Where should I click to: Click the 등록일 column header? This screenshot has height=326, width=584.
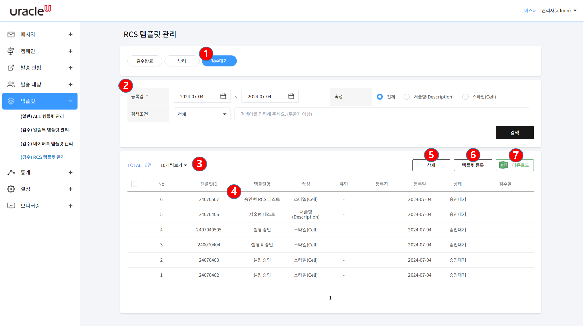click(x=420, y=184)
